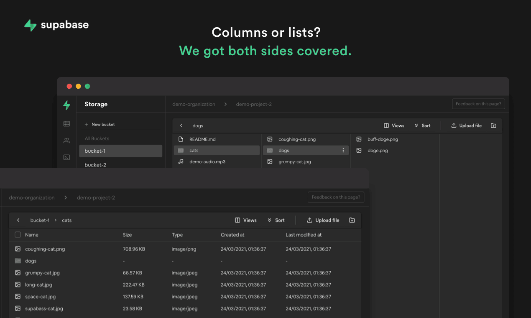This screenshot has width=531, height=318.
Task: Check the Name column header checkbox
Action: click(18, 235)
